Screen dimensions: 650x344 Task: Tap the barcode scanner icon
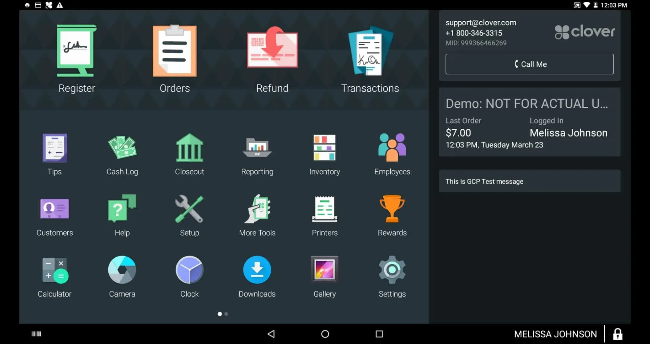pos(36,334)
